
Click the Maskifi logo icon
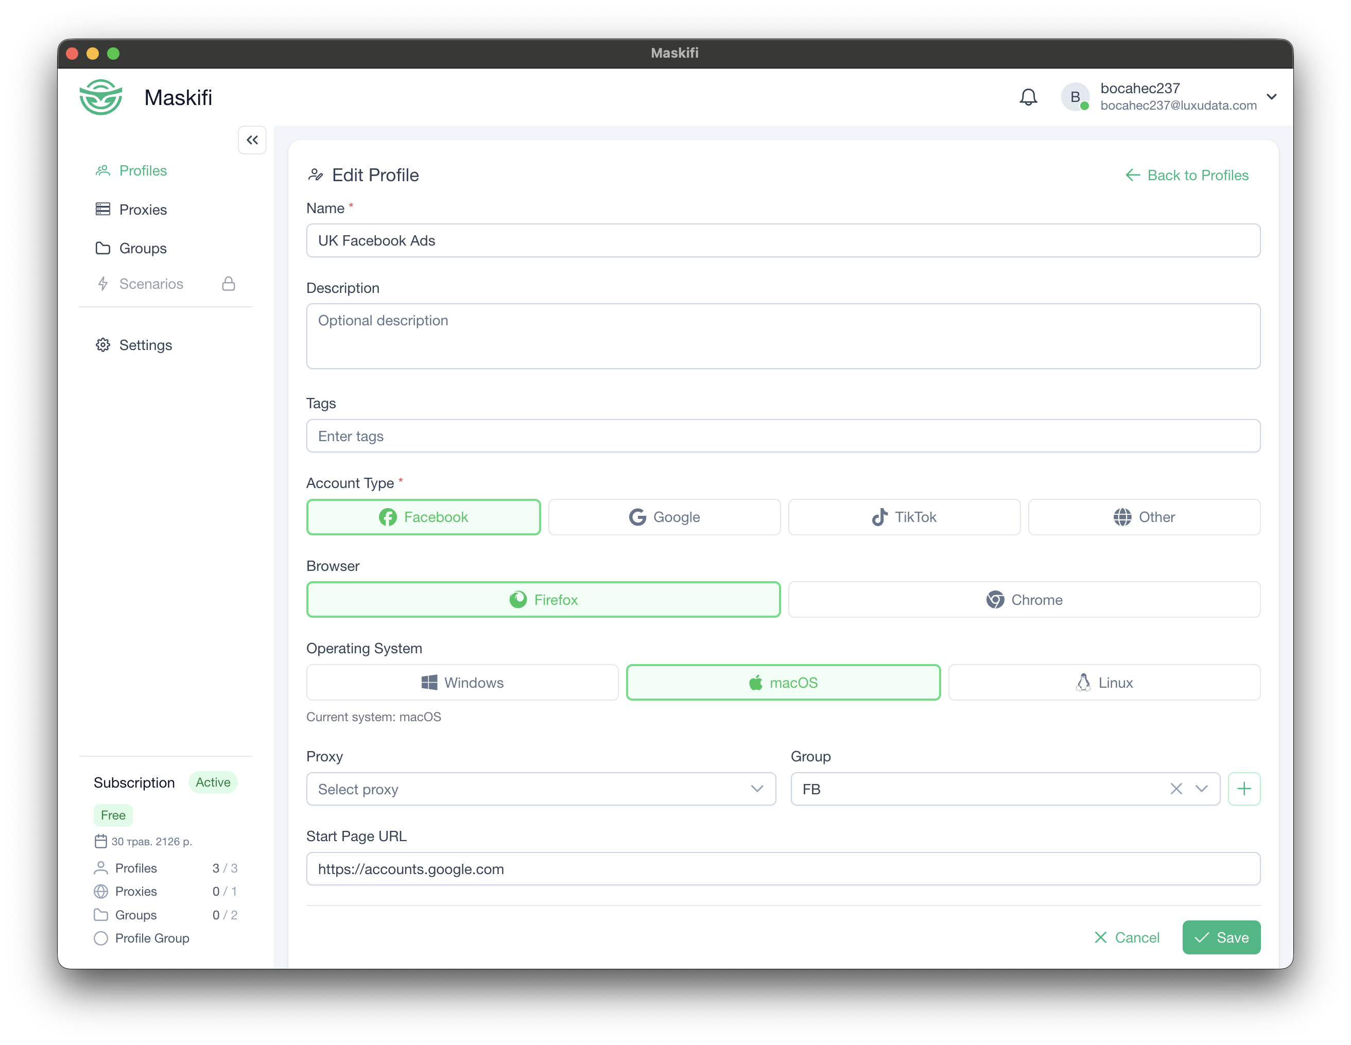tap(101, 97)
